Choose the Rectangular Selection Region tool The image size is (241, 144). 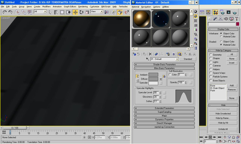62,12
